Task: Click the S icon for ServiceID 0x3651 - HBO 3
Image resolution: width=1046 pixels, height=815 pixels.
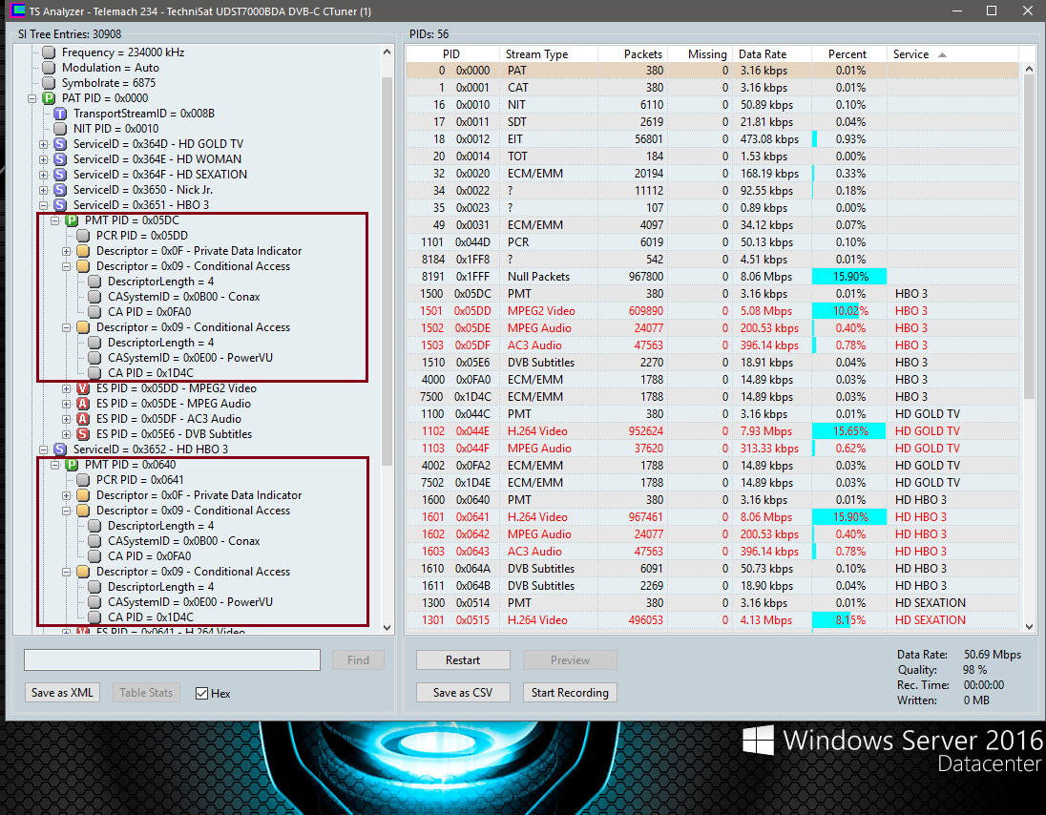Action: [60, 205]
